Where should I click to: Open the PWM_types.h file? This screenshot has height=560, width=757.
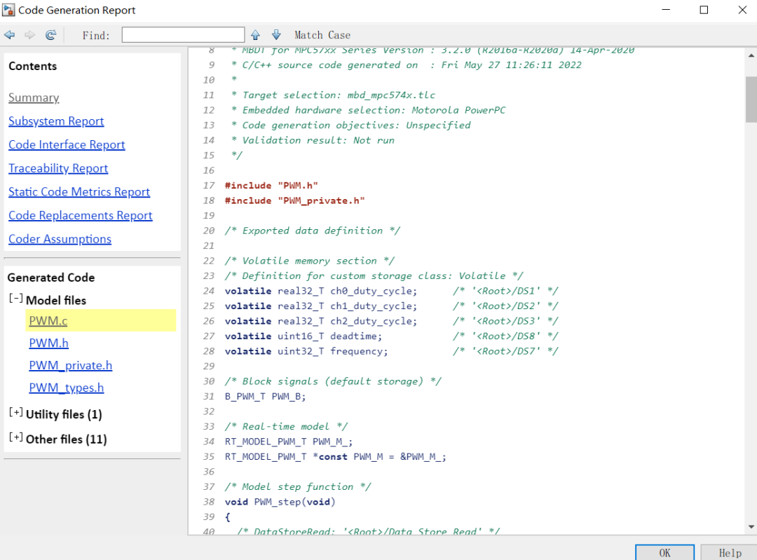(66, 388)
